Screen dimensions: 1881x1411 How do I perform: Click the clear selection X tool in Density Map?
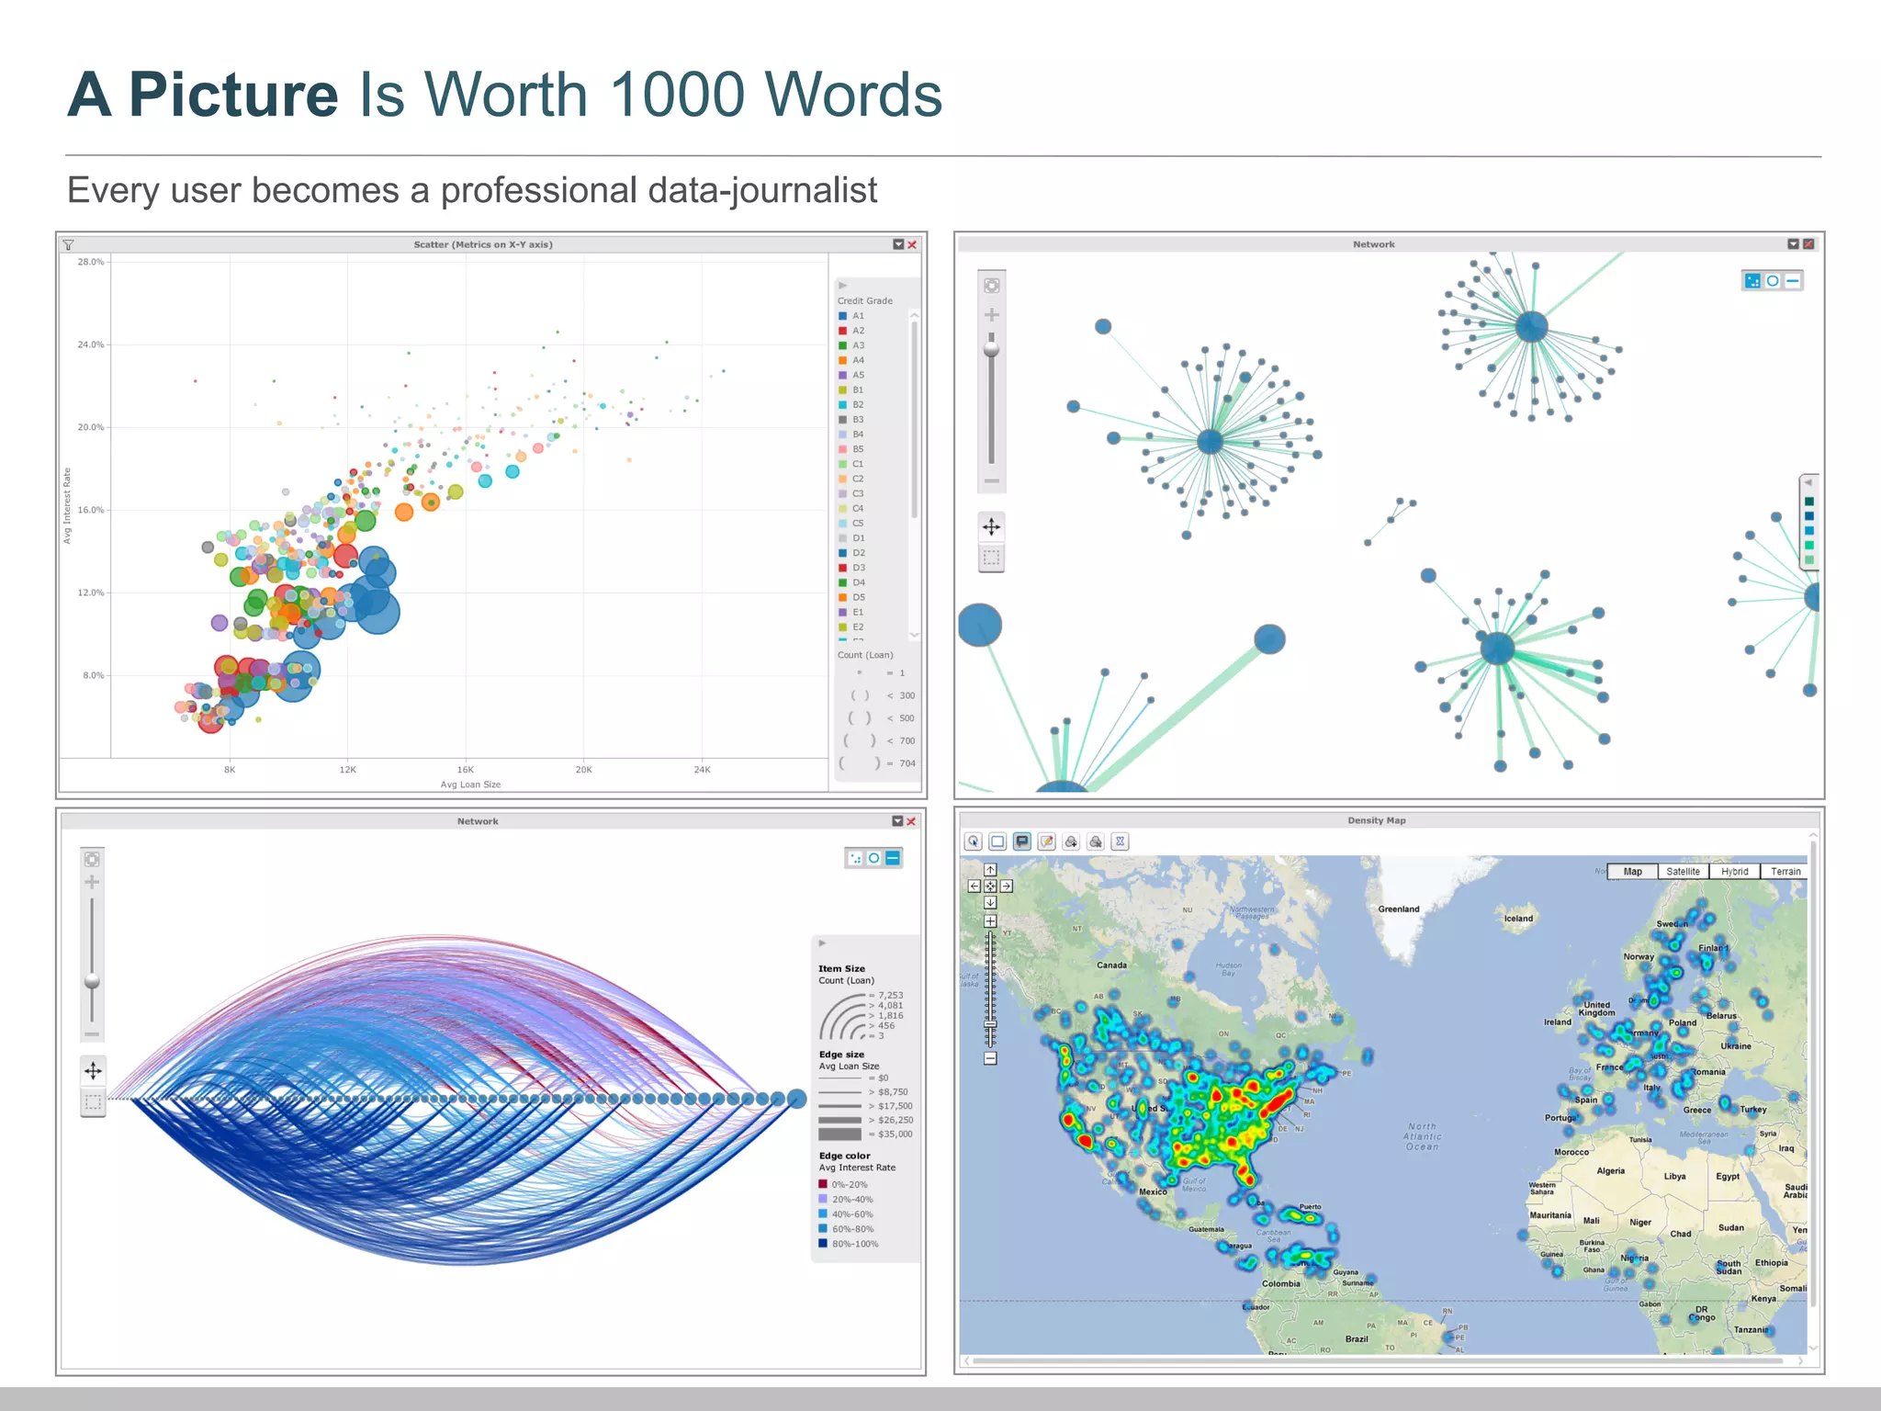[1120, 841]
